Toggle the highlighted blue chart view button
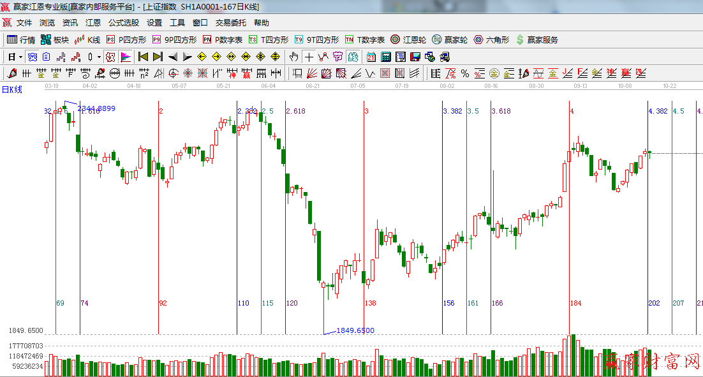This screenshot has height=377, width=703. tap(32, 57)
